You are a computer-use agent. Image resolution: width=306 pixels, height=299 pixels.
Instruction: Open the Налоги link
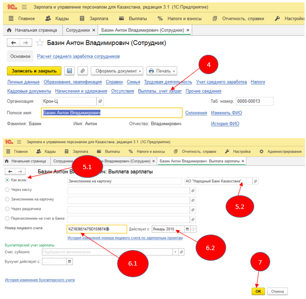pyautogui.click(x=258, y=82)
